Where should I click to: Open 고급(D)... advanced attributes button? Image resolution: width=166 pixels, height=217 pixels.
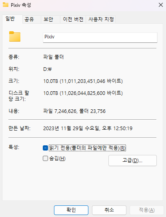click(132, 161)
